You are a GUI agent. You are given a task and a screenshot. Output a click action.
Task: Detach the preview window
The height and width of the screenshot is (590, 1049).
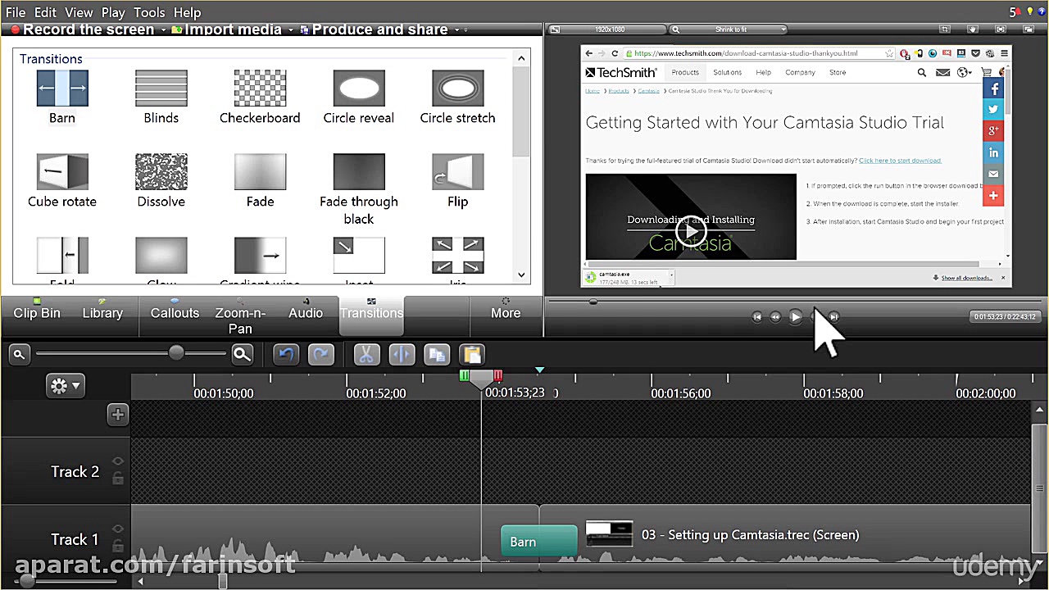(x=1028, y=29)
